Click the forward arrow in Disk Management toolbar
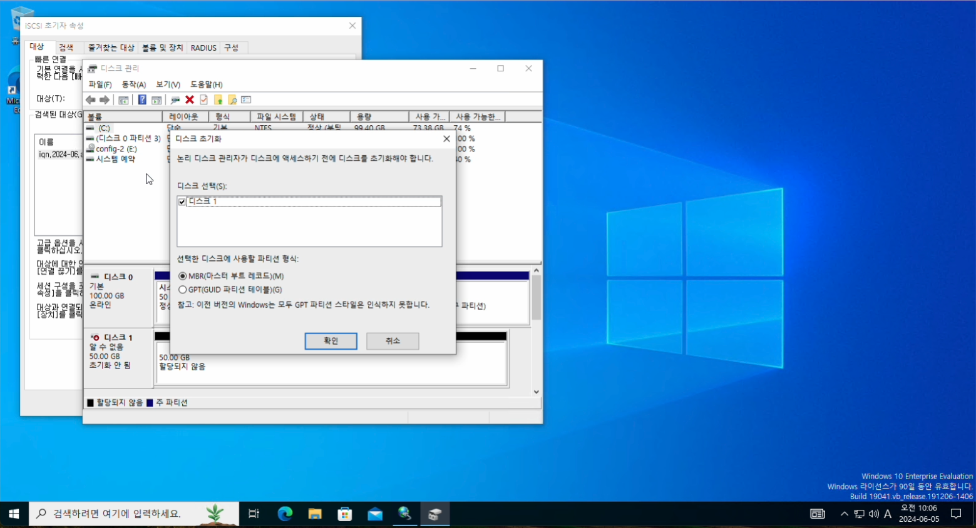This screenshot has width=976, height=528. 105,100
